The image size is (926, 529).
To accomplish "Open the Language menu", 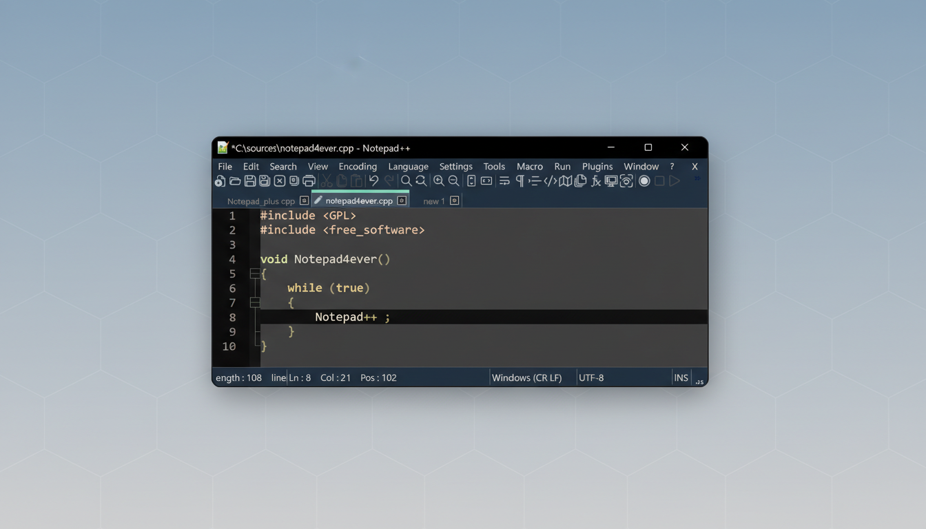I will tap(408, 166).
